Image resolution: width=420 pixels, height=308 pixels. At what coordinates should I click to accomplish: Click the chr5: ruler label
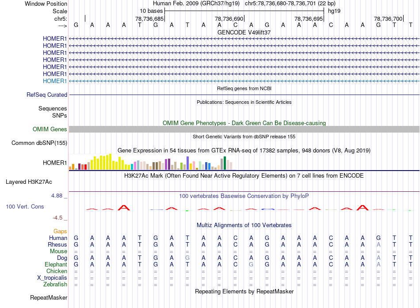pyautogui.click(x=61, y=19)
